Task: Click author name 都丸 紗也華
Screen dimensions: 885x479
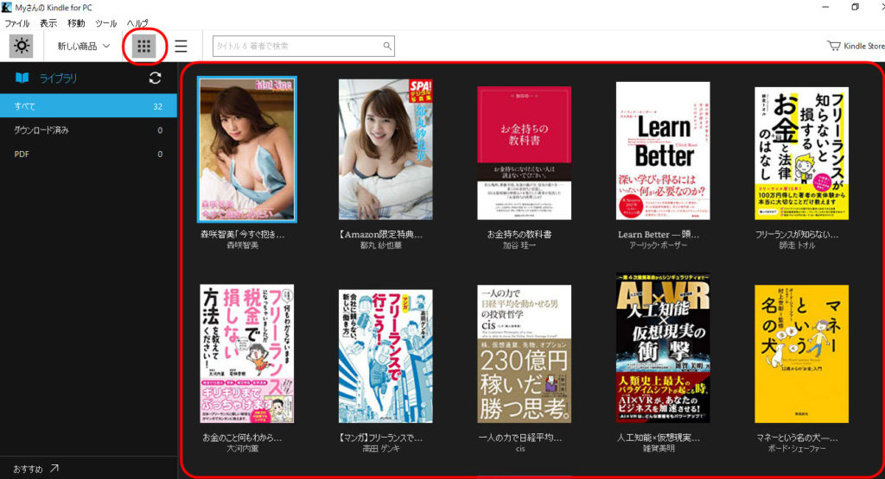Action: point(381,245)
